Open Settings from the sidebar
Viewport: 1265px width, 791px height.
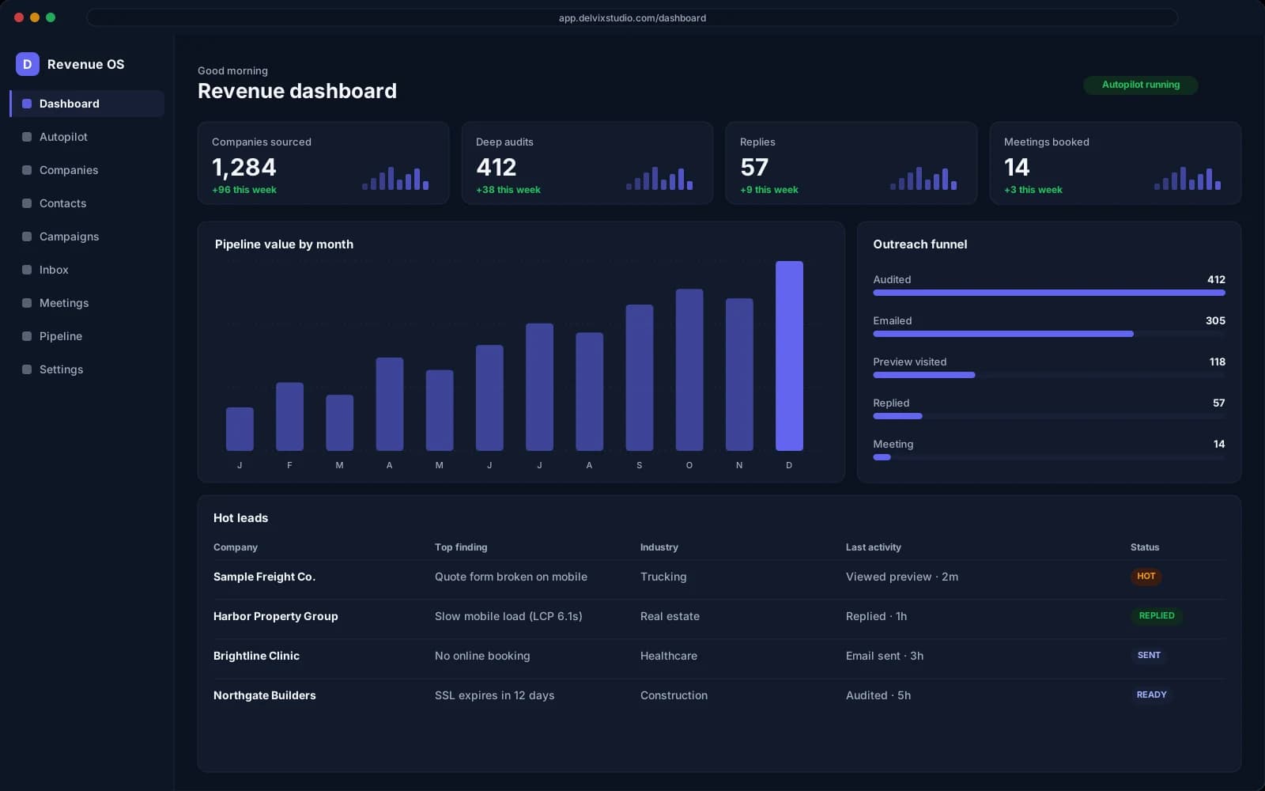(x=87, y=369)
